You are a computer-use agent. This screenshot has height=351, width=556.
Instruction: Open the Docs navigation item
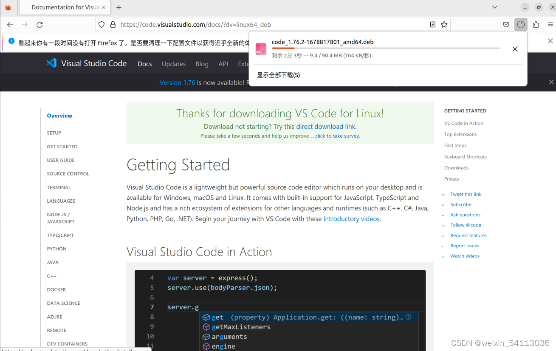(x=144, y=64)
